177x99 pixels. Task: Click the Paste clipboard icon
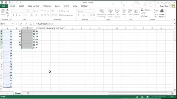[x=3, y=11]
